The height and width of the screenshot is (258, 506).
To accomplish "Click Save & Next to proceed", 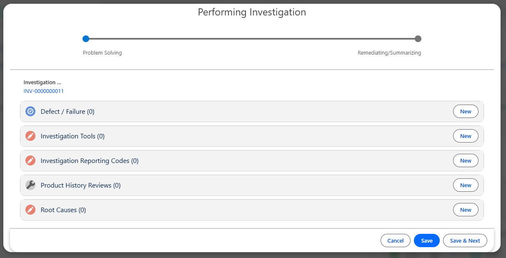I will (x=465, y=240).
